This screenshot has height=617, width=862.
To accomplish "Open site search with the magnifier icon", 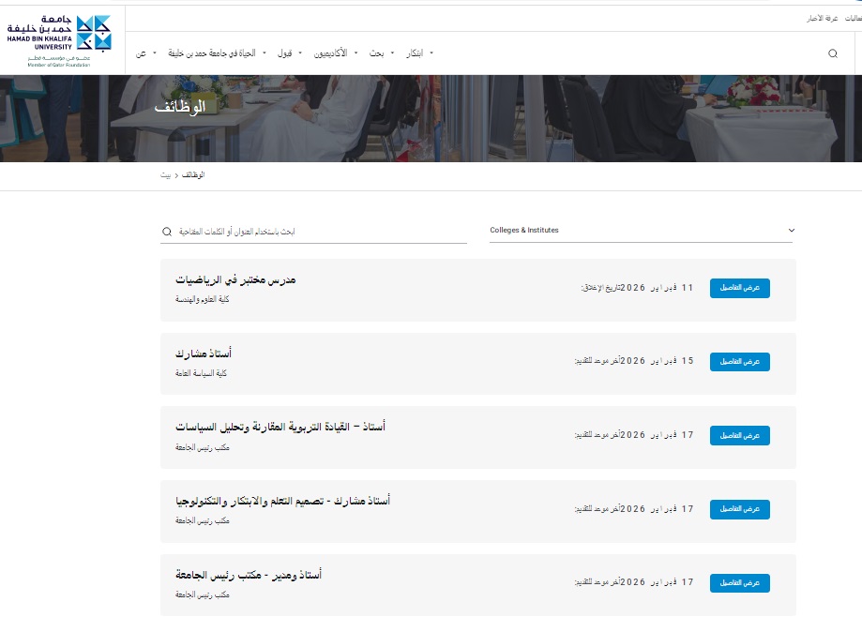I will tap(832, 53).
